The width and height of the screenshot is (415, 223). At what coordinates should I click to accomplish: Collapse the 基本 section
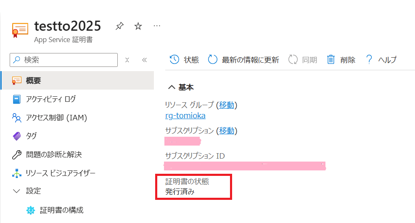click(172, 88)
